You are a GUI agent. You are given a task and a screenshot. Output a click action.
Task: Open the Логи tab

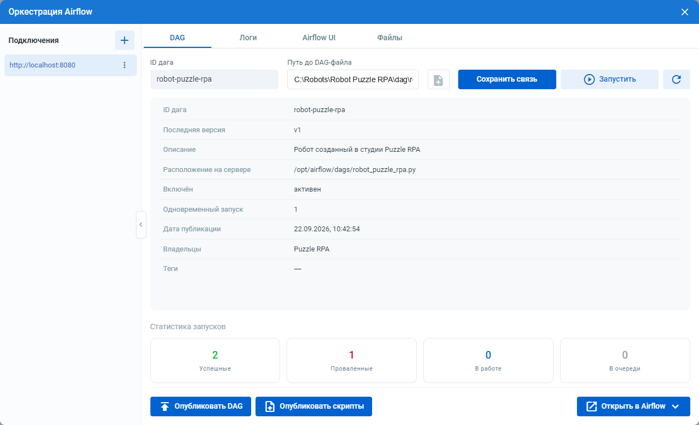(248, 38)
